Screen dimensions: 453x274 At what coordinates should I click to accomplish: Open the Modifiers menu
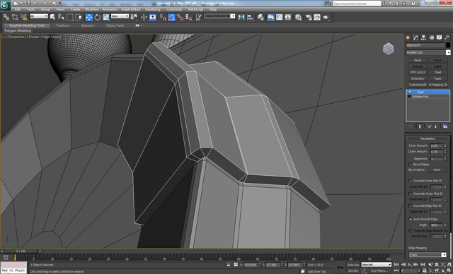pyautogui.click(x=92, y=9)
